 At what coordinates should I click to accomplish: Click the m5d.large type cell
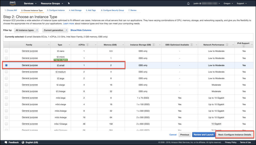(60, 98)
